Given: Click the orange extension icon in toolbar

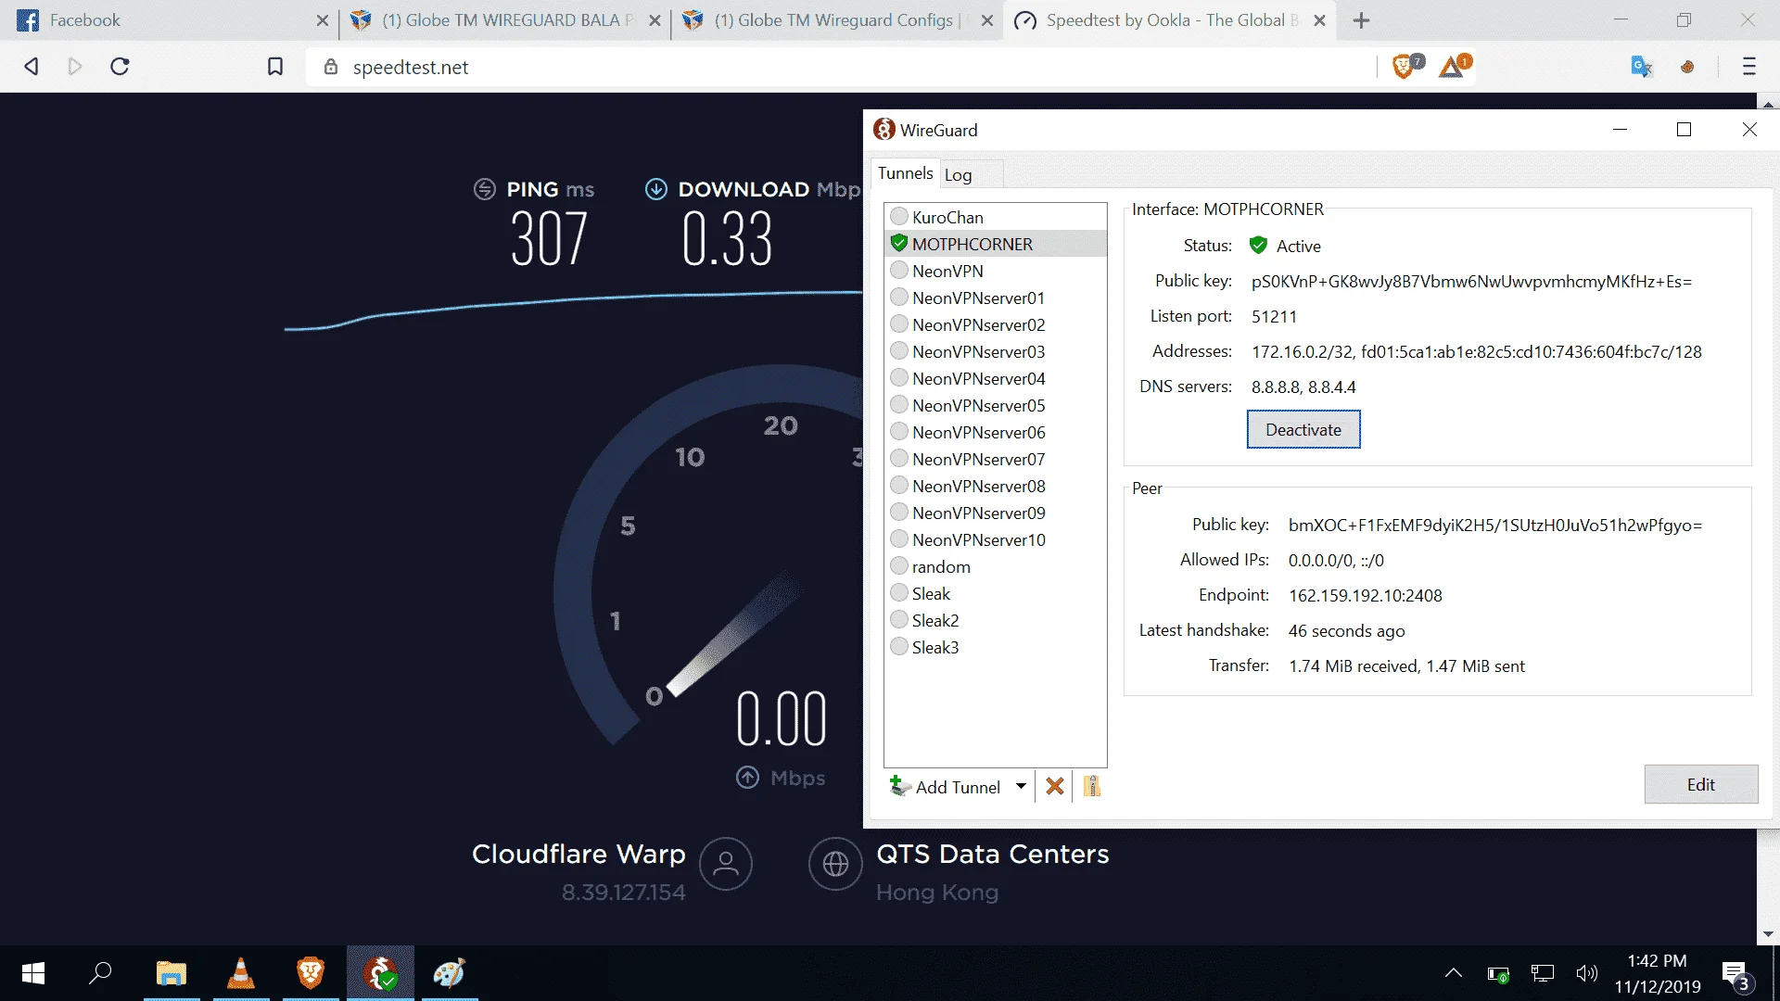Looking at the screenshot, I should 1687,67.
